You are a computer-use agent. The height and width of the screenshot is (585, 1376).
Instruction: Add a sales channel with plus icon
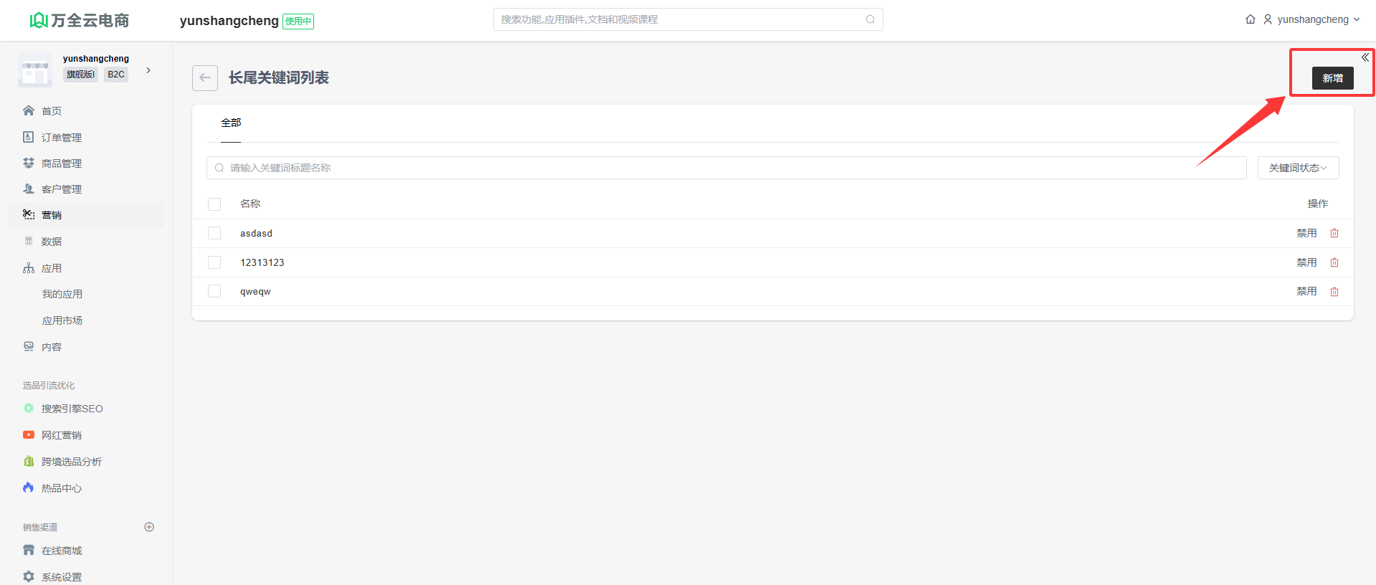(x=149, y=527)
